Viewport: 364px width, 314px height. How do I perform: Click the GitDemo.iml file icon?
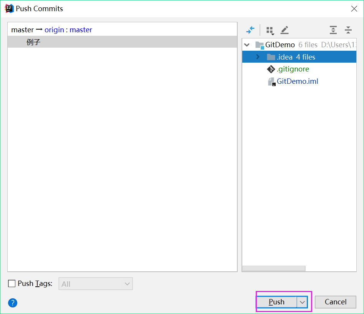point(271,81)
